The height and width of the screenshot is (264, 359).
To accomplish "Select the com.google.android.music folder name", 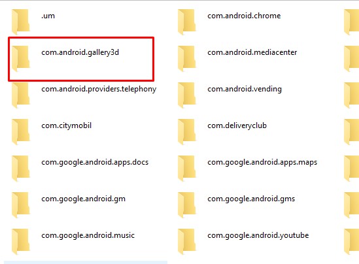I will click(x=88, y=235).
